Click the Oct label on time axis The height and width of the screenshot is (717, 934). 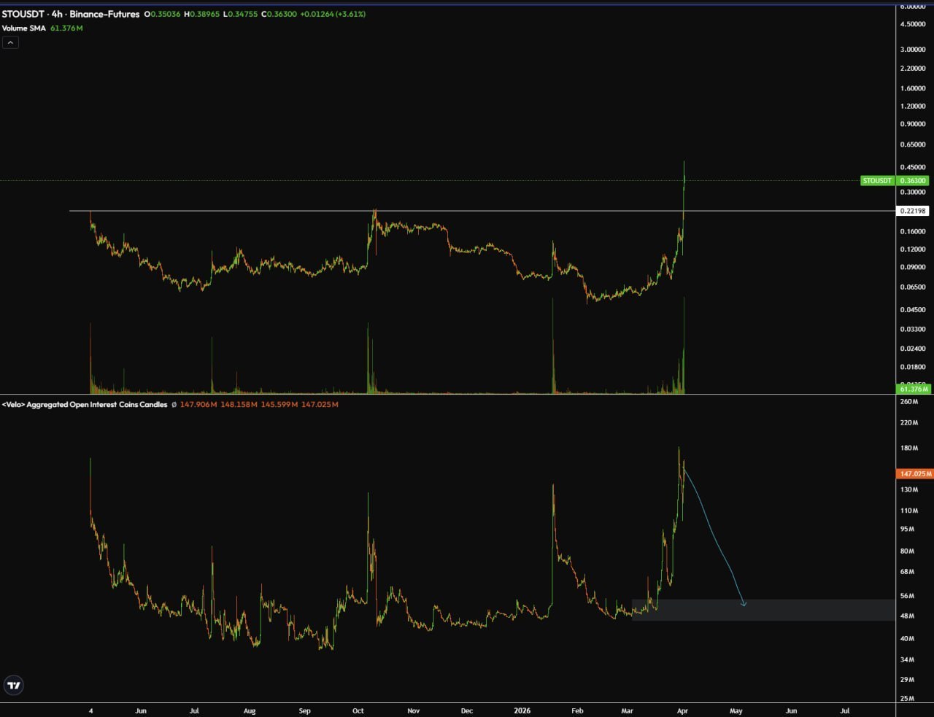[x=358, y=710]
